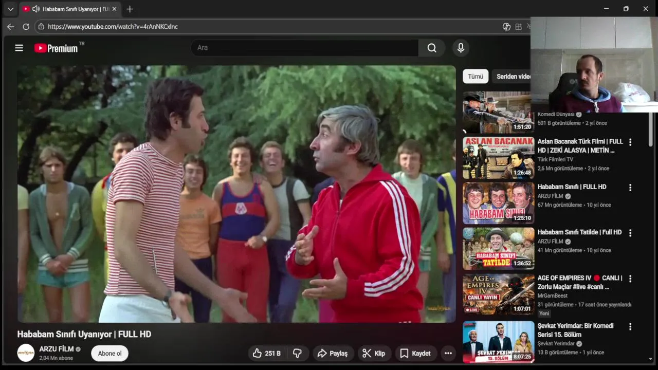Open title Şevkat Yerimdar: Bir Komedi Serisi
This screenshot has width=658, height=370.
[x=575, y=330]
